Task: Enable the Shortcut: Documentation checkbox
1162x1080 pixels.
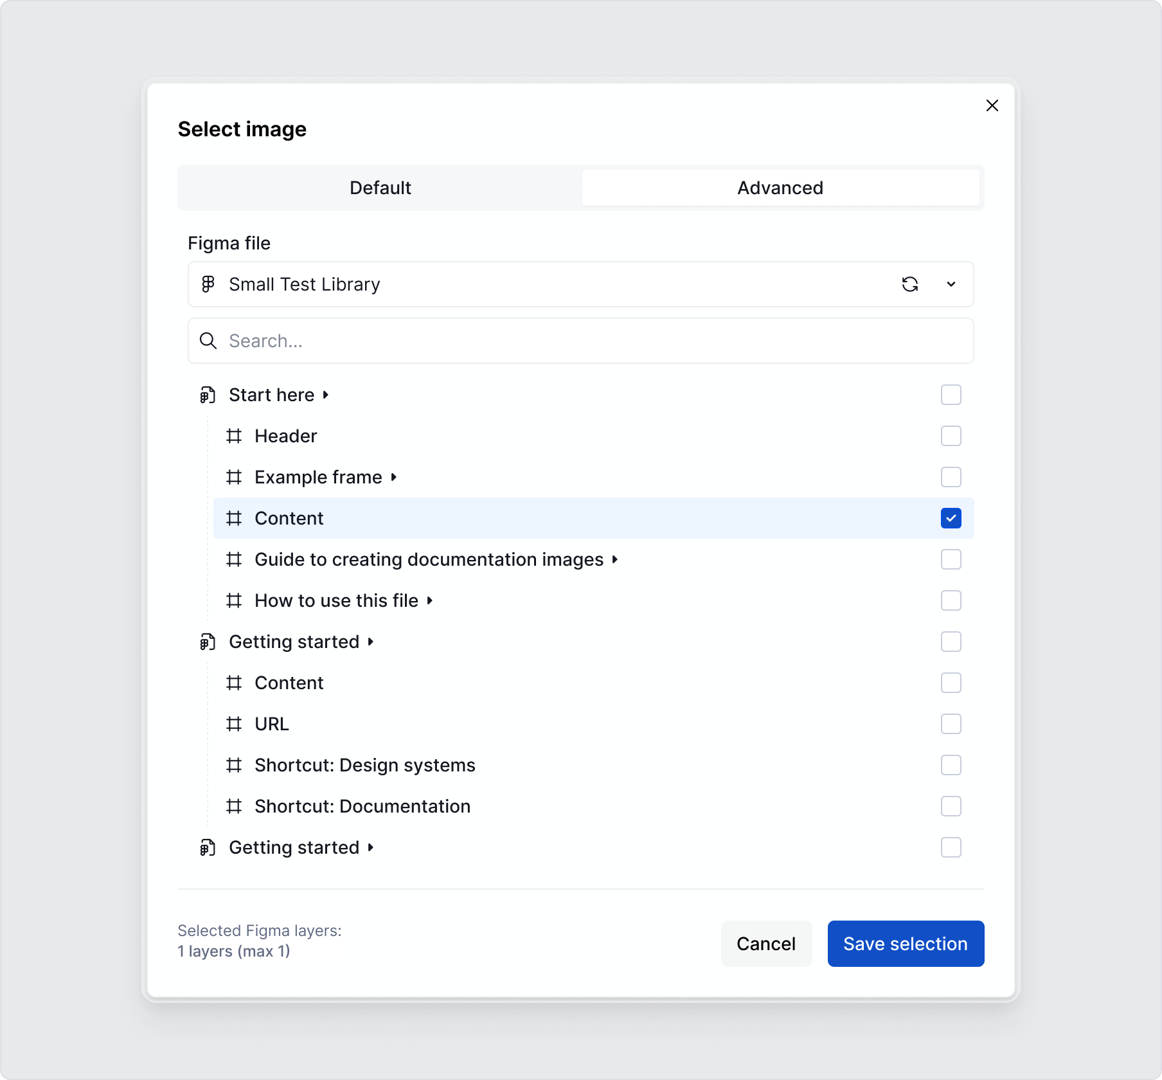Action: (951, 806)
